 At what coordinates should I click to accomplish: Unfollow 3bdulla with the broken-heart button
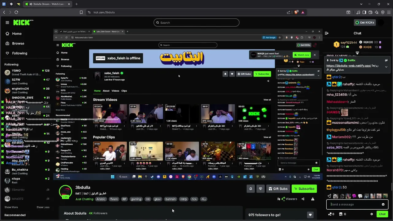coord(260,189)
